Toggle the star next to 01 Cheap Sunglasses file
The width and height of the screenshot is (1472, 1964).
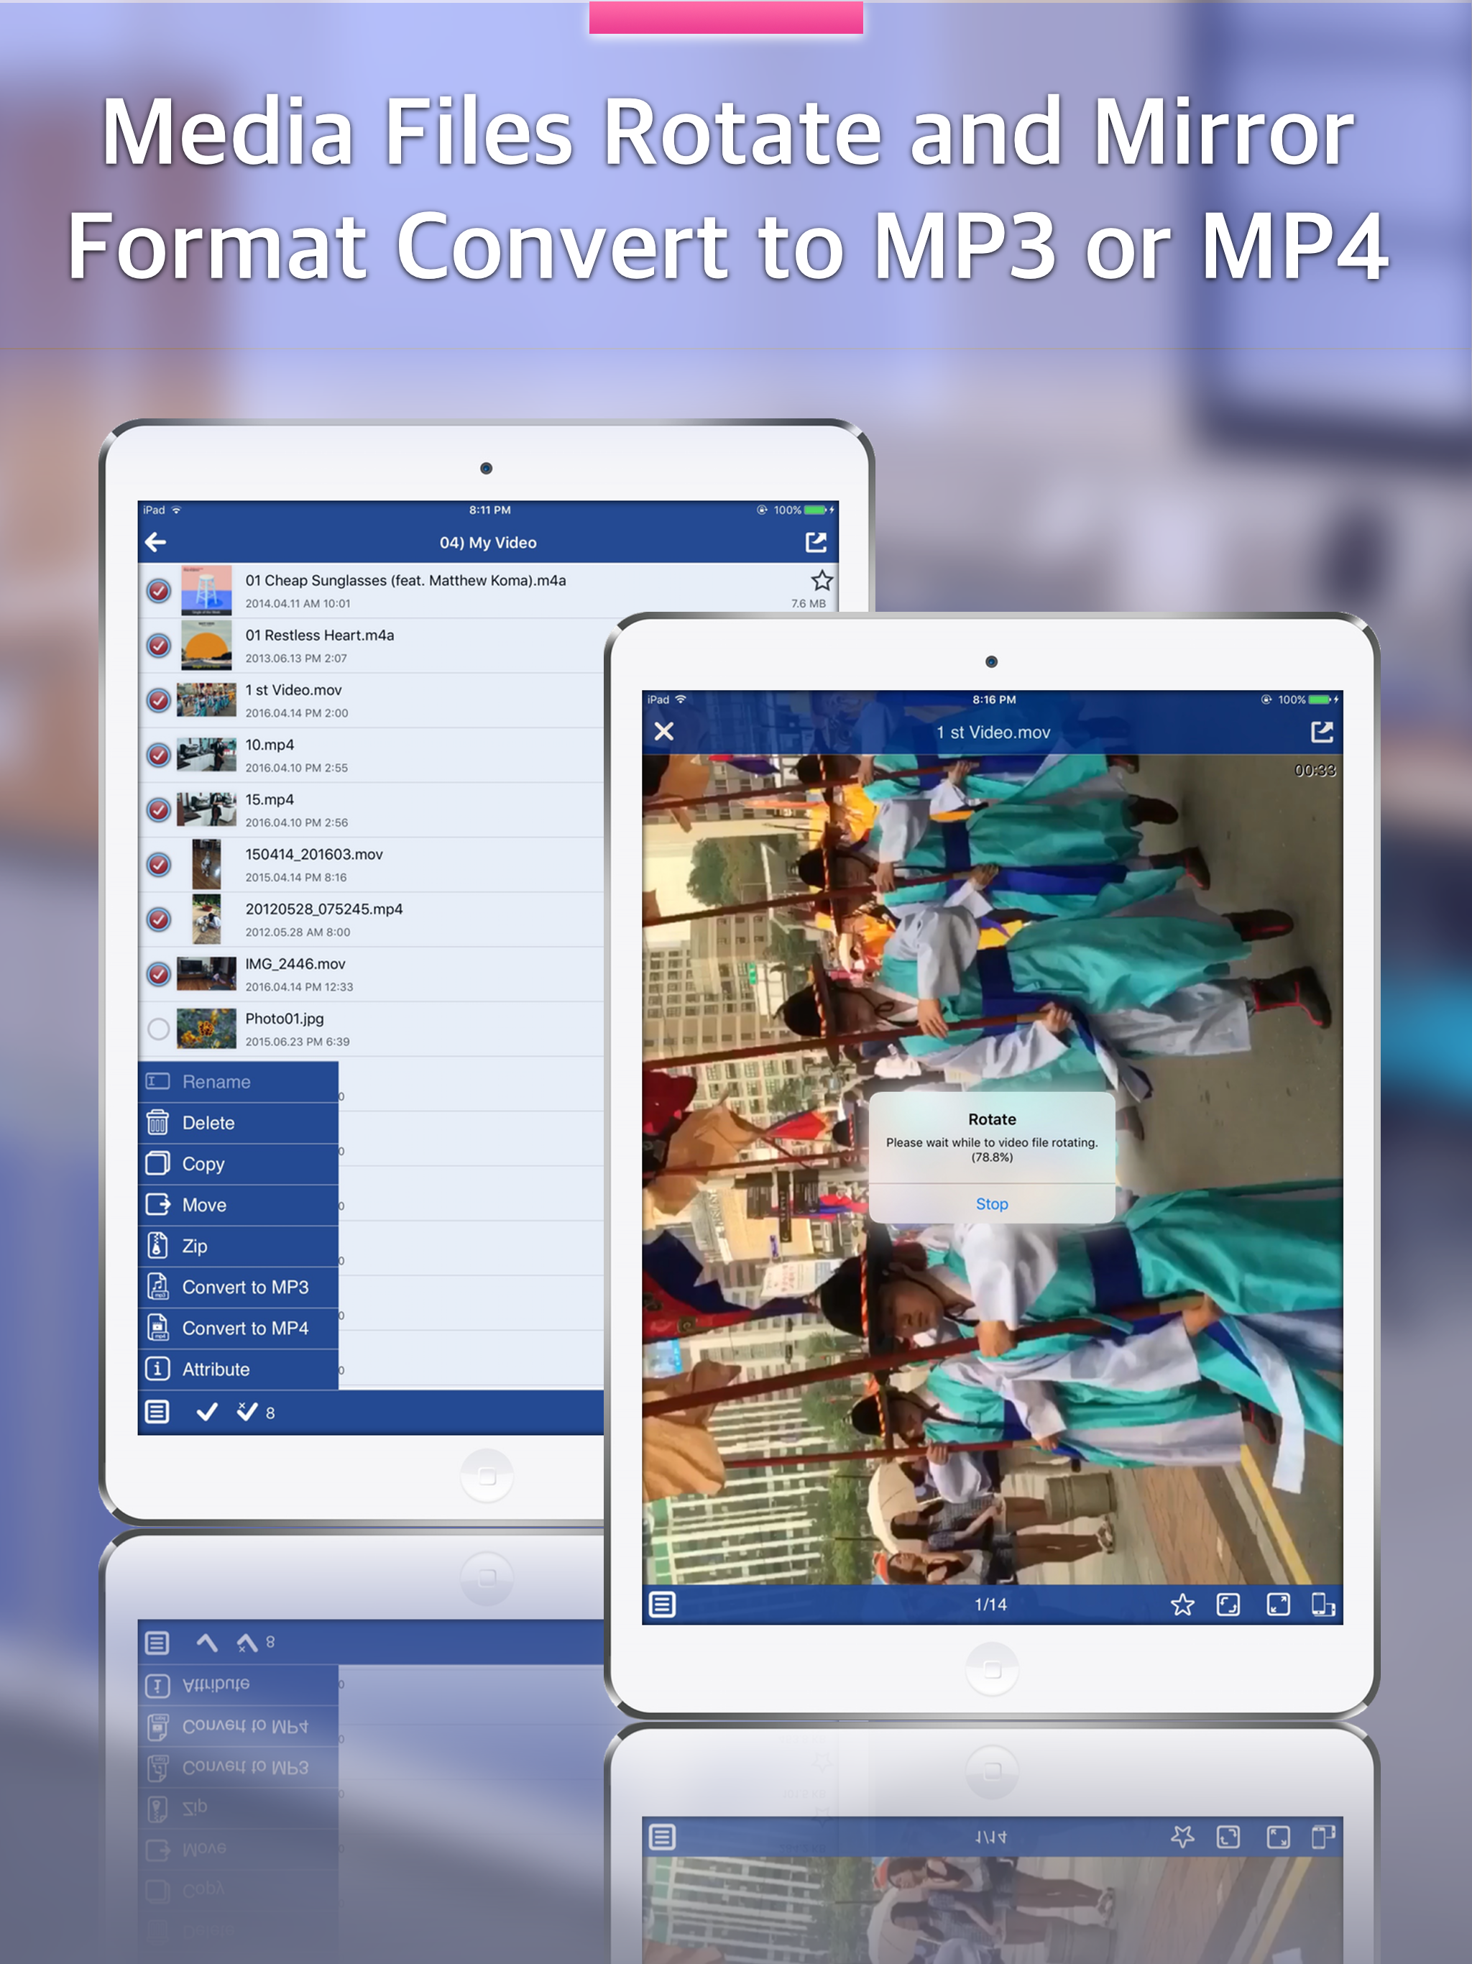tap(822, 580)
